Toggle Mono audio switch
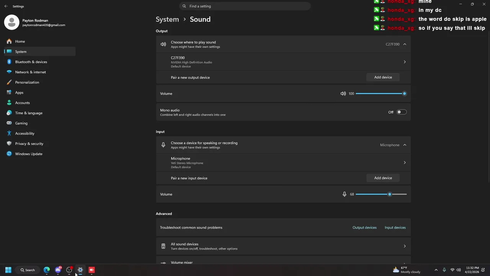Image resolution: width=490 pixels, height=276 pixels. 402,112
